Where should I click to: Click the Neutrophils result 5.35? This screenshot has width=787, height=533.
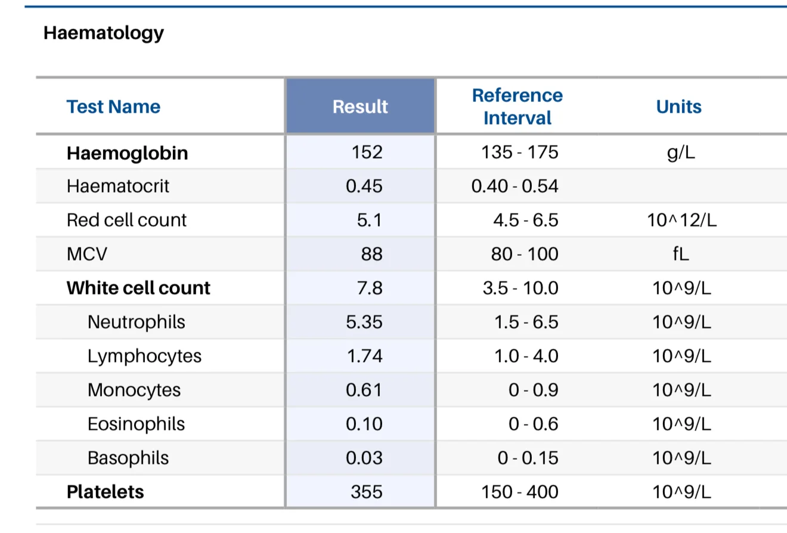364,322
